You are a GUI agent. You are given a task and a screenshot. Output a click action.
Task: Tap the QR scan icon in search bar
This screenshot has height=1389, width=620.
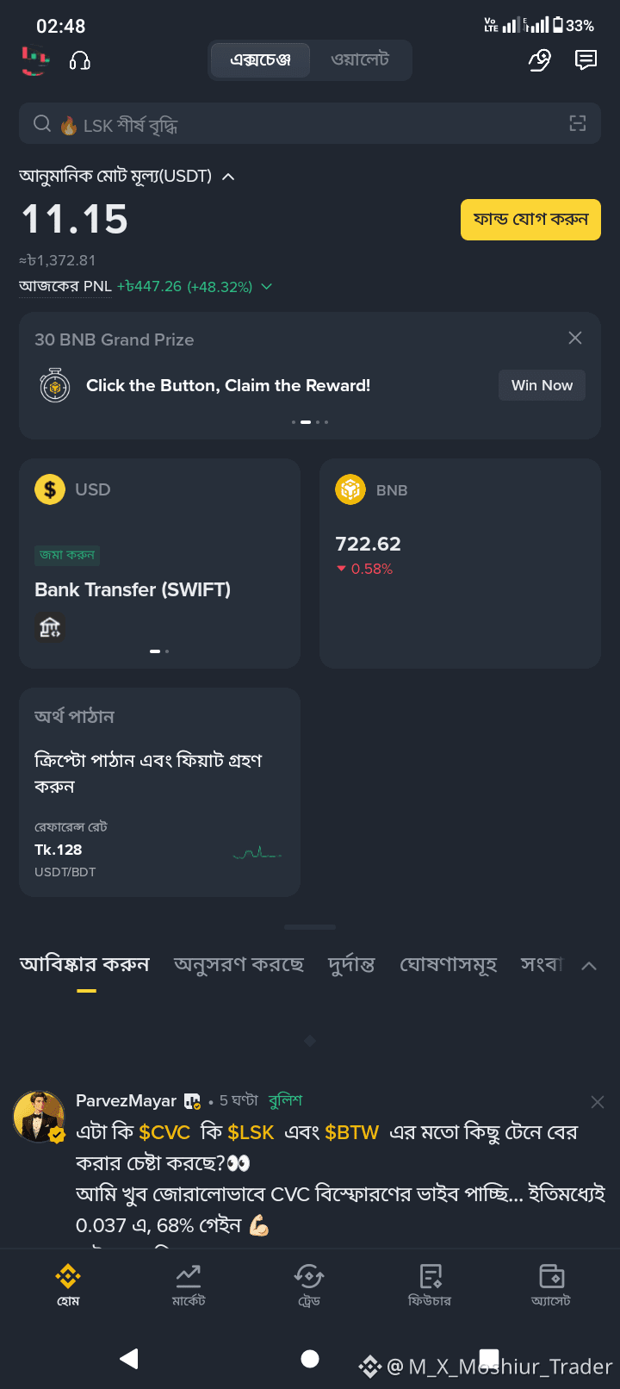coord(578,123)
